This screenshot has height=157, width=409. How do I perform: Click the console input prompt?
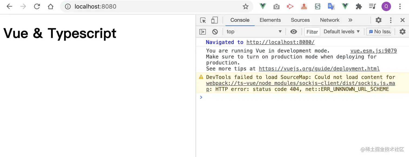(x=302, y=97)
